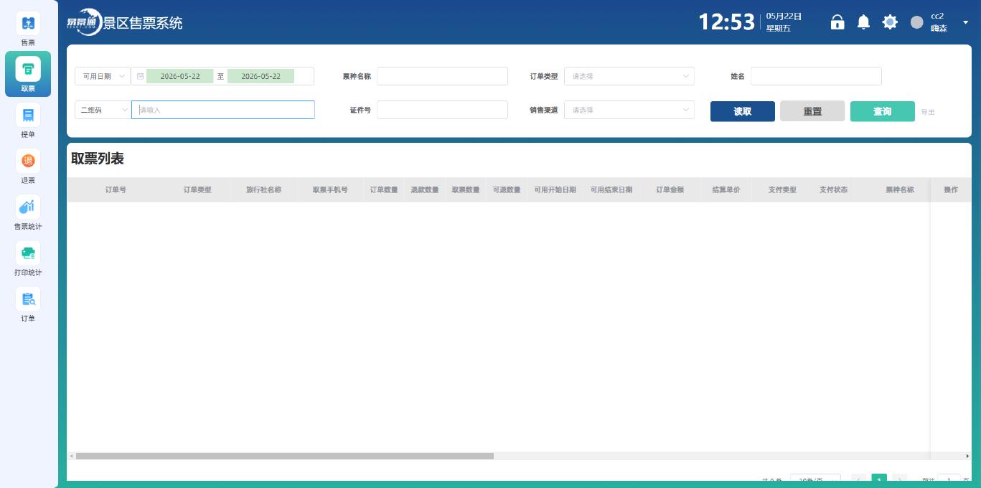Expand the cc2 user account arrow
981x488 pixels.
click(965, 22)
